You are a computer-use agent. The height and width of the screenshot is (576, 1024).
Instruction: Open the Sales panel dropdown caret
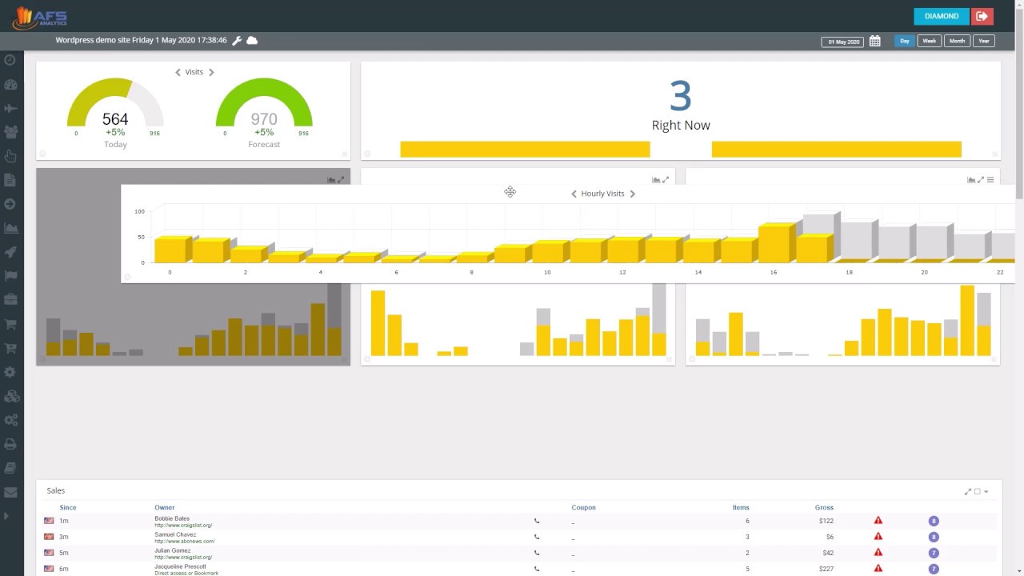pyautogui.click(x=986, y=491)
